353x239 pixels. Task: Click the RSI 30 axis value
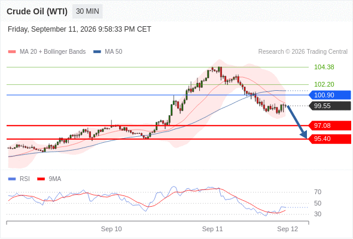point(318,214)
